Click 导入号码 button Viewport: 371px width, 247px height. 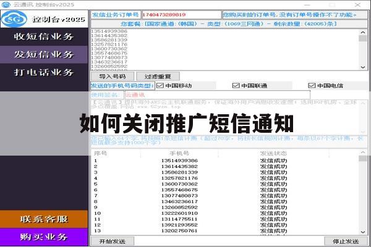click(113, 77)
